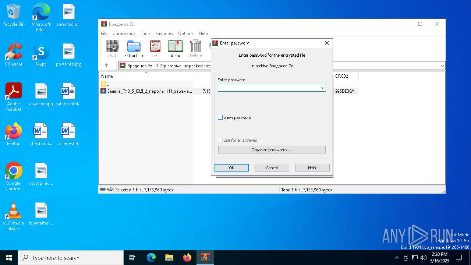
Task: Click Cancel in the password dialog
Action: [x=272, y=168]
